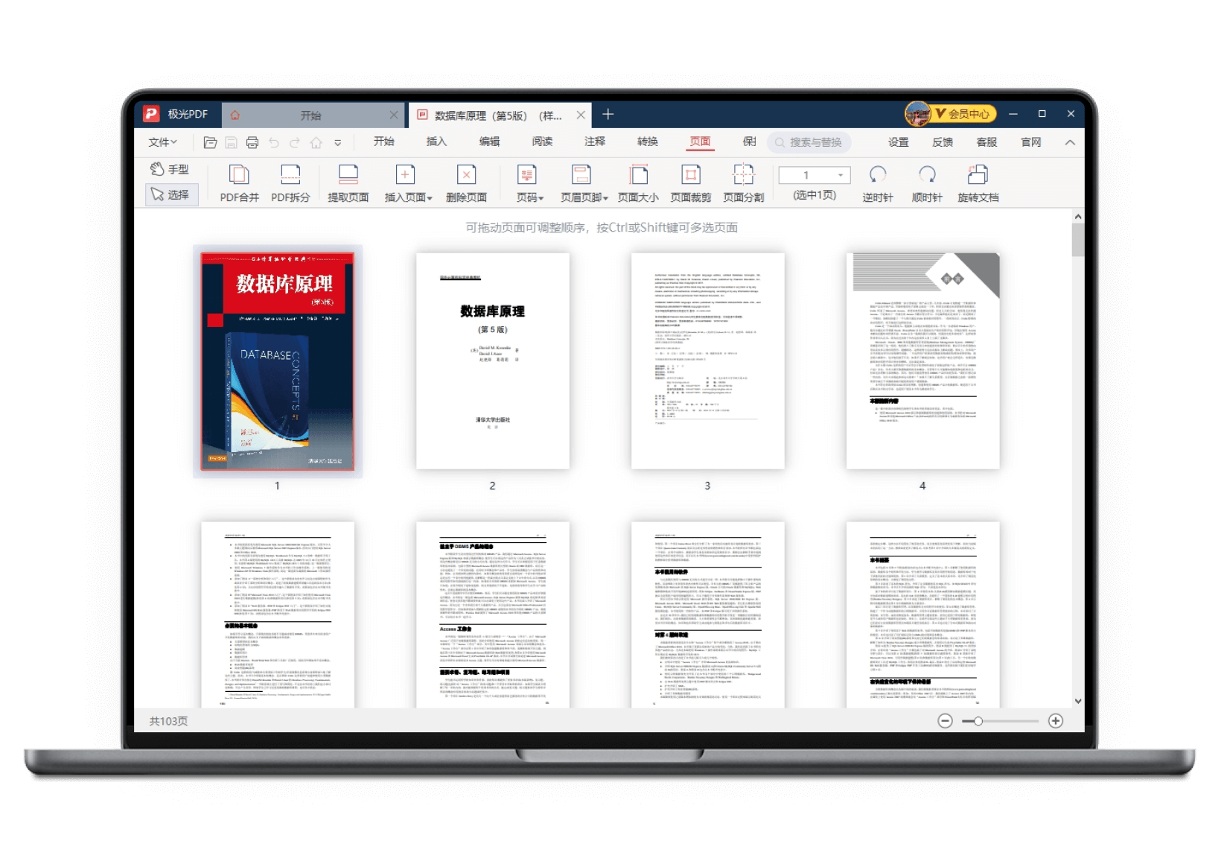Collapse the ribbon with the chevron

[x=1070, y=142]
